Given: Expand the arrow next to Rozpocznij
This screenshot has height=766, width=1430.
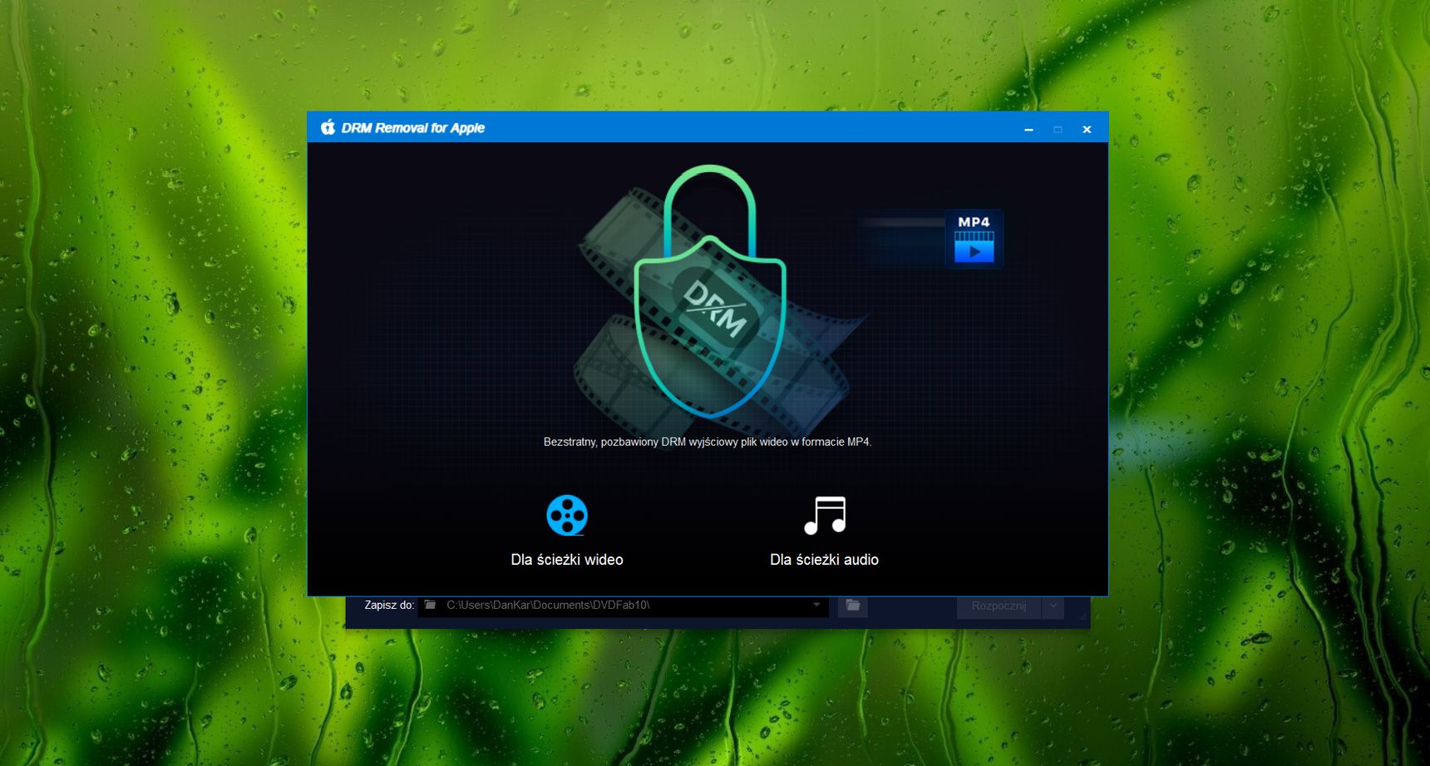Looking at the screenshot, I should (x=1053, y=605).
